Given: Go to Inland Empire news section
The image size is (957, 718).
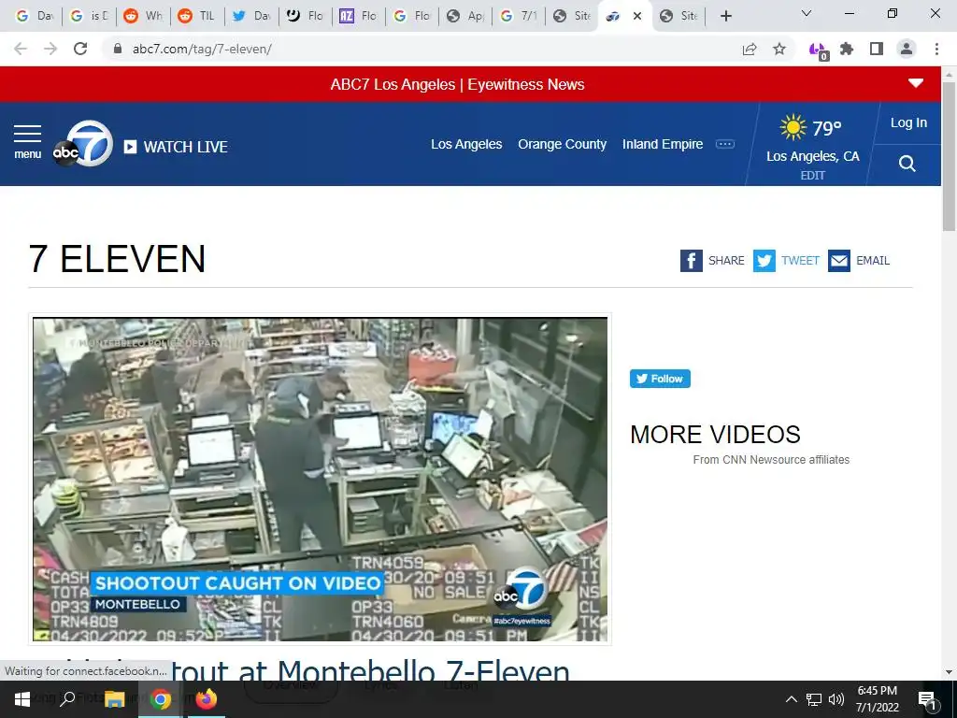Looking at the screenshot, I should 663,144.
